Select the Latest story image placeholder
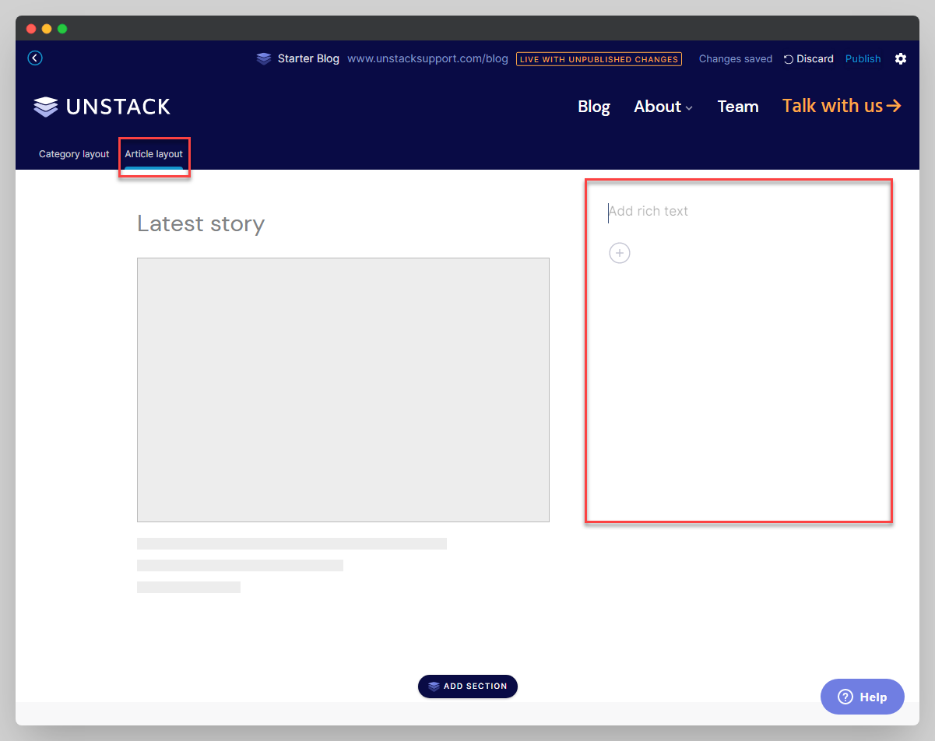The image size is (935, 741). [343, 389]
